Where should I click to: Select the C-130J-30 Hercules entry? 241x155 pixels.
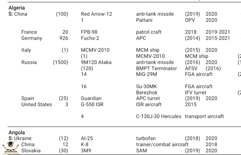click(x=158, y=116)
